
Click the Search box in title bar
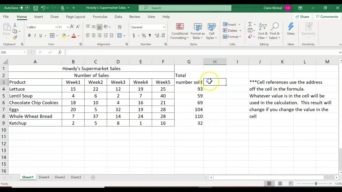point(185,8)
